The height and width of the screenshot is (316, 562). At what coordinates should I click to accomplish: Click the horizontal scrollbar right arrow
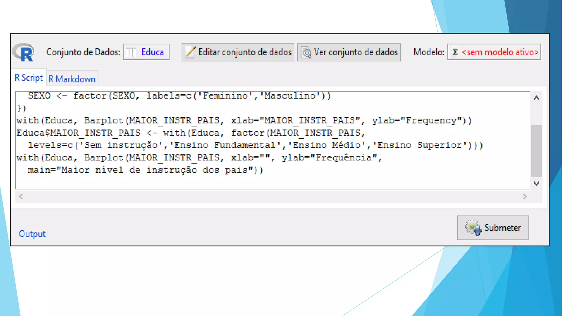pos(524,196)
